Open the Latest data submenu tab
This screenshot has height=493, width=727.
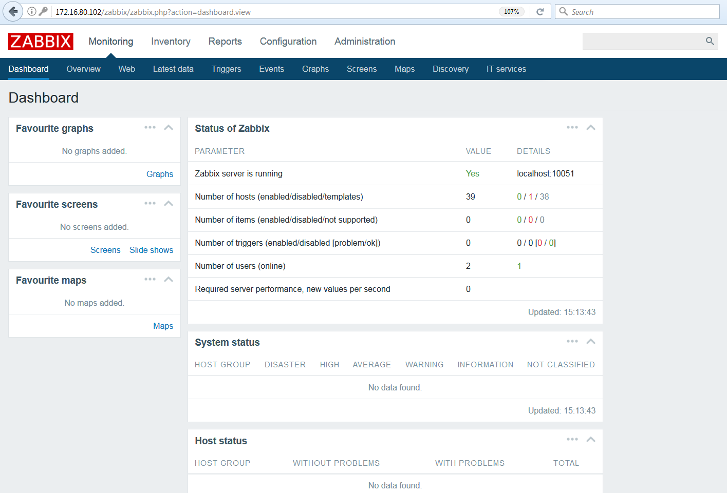173,69
